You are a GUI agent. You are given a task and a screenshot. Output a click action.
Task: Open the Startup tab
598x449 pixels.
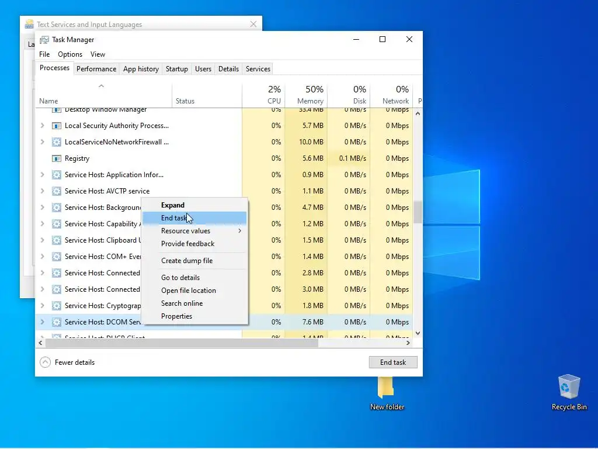(x=176, y=69)
